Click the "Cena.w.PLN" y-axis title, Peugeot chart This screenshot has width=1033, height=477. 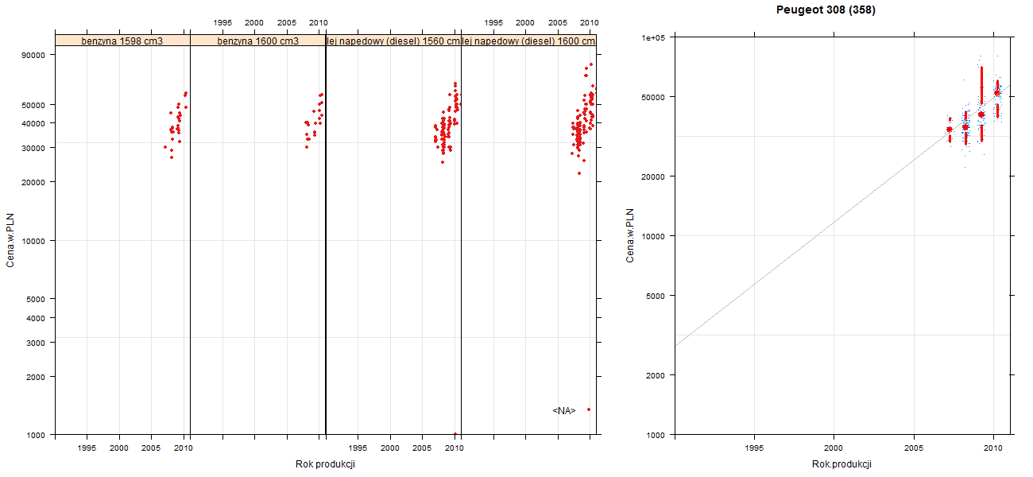(630, 236)
